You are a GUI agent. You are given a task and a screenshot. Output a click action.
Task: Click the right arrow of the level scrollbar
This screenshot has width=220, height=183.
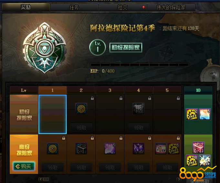[179, 179]
